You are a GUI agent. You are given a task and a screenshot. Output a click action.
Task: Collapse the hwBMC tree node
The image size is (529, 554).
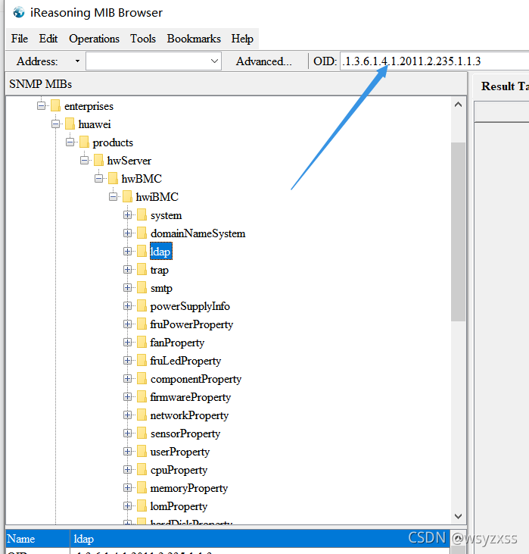click(x=99, y=178)
